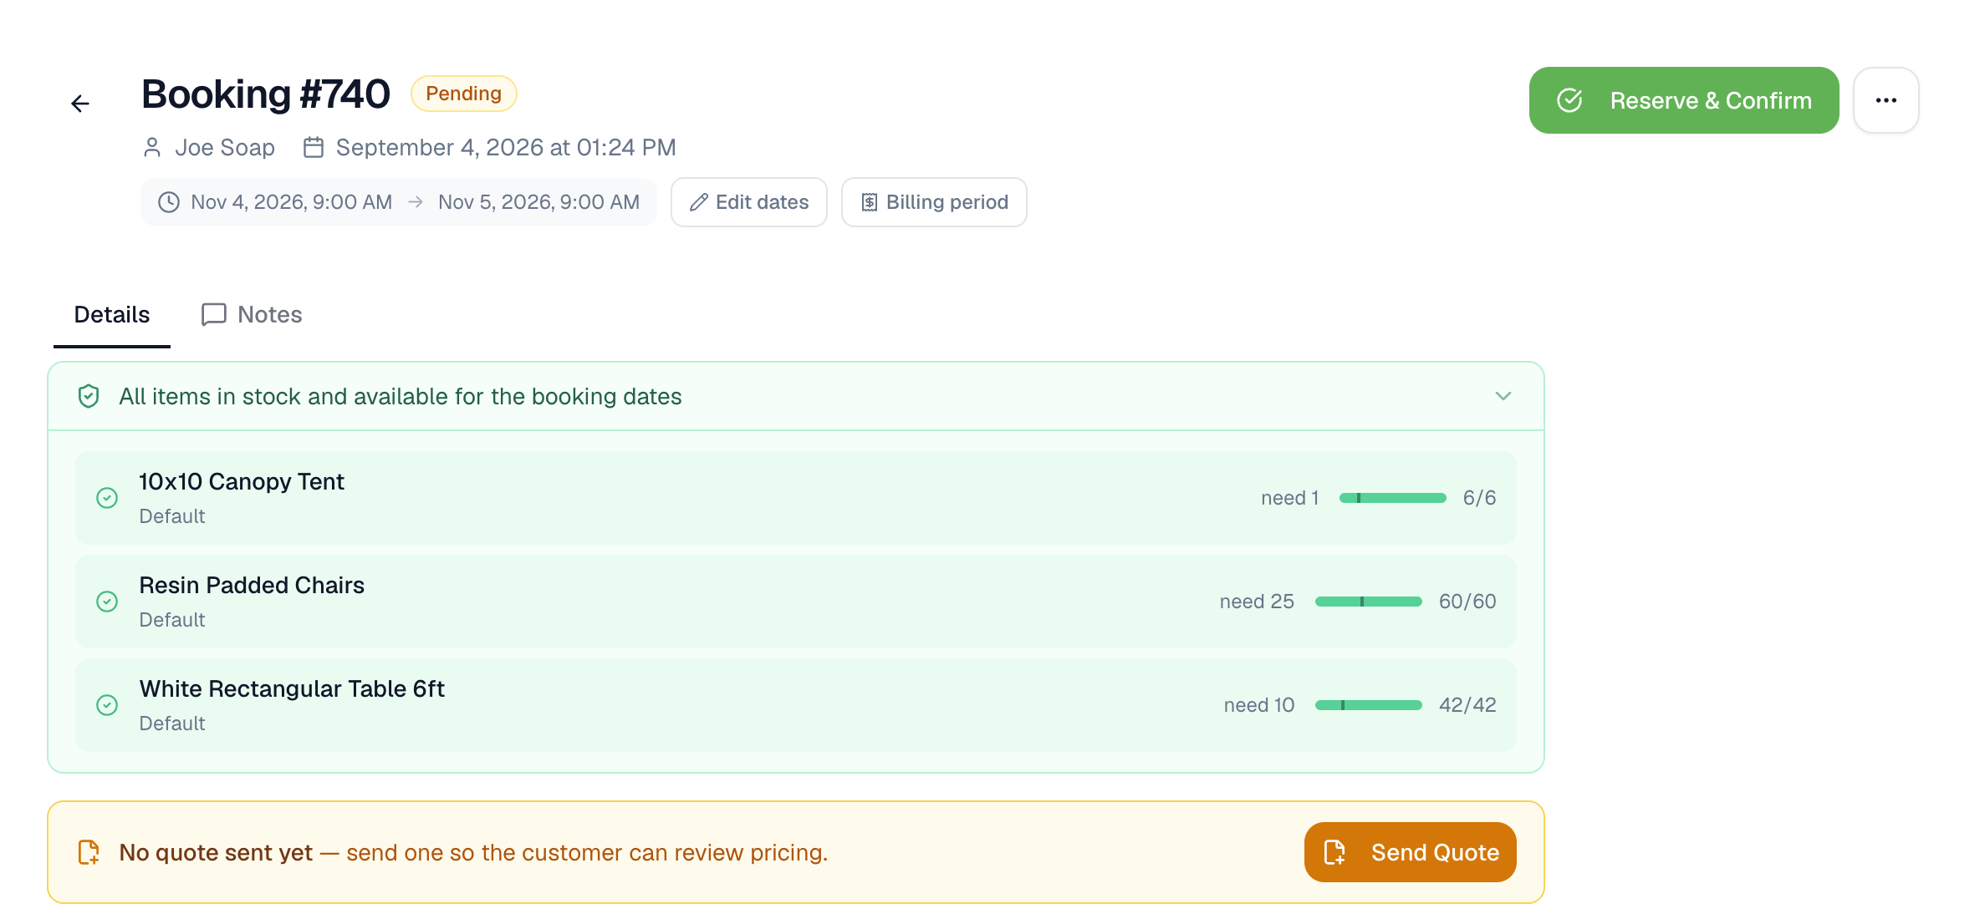Click the 'No quote sent yet' message text
This screenshot has height=919, width=1980.
tap(216, 853)
